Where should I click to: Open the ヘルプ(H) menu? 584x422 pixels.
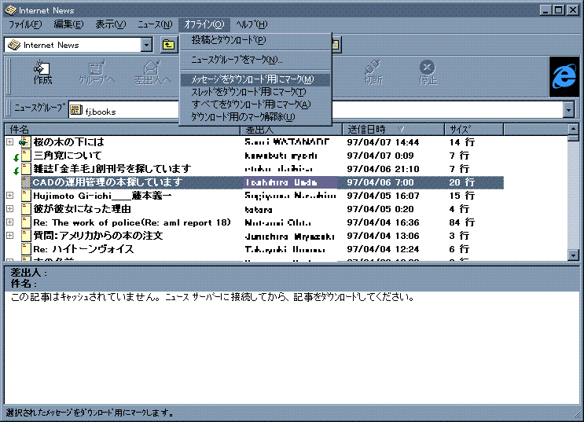pyautogui.click(x=252, y=24)
